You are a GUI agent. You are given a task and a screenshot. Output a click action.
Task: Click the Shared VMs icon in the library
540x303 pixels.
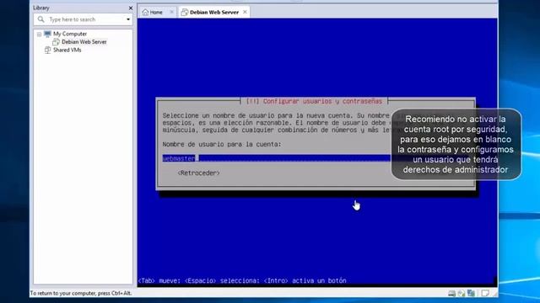tap(47, 50)
